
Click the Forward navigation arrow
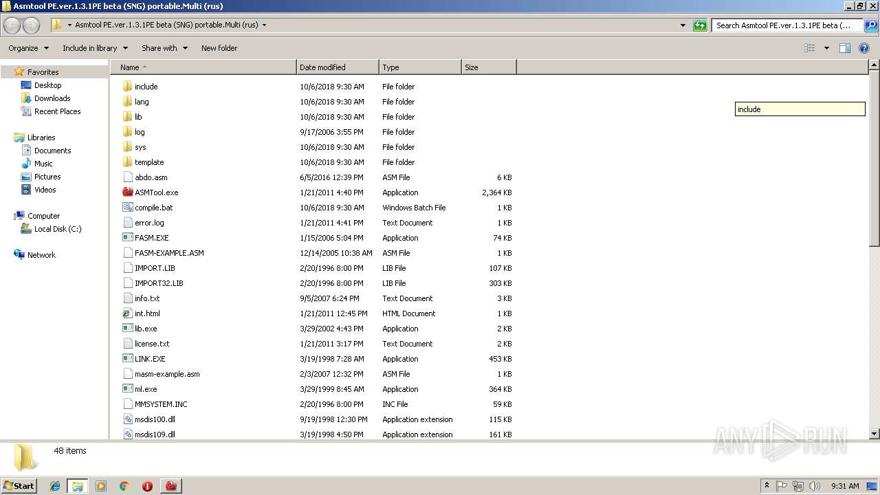pyautogui.click(x=32, y=25)
